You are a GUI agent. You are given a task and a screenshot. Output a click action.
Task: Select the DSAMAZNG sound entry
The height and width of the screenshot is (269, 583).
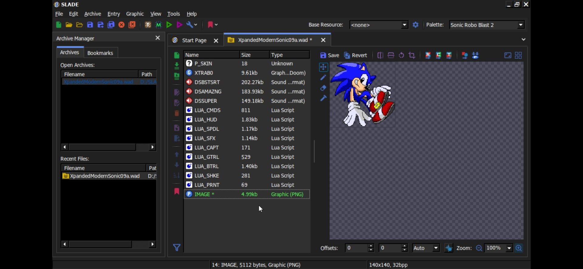247,92
